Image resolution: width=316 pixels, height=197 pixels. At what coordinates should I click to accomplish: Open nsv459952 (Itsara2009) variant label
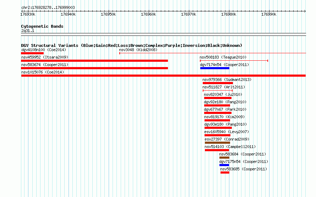tap(45, 57)
